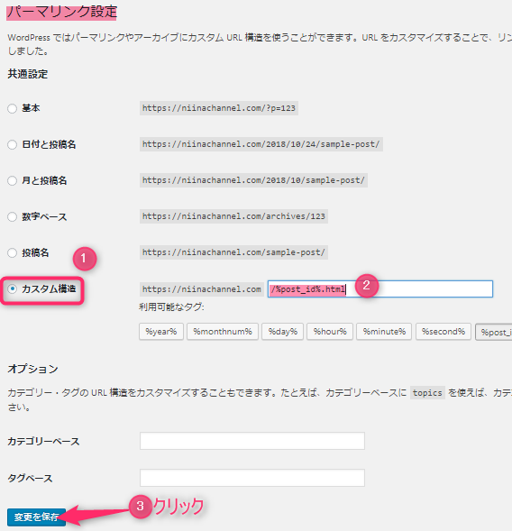
Task: Select the カスタム構造 radio button
Action: (x=13, y=288)
